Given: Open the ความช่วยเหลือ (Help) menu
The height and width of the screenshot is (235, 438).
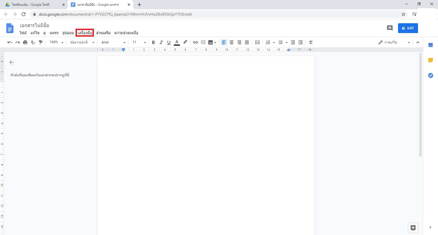Looking at the screenshot, I should [x=126, y=33].
